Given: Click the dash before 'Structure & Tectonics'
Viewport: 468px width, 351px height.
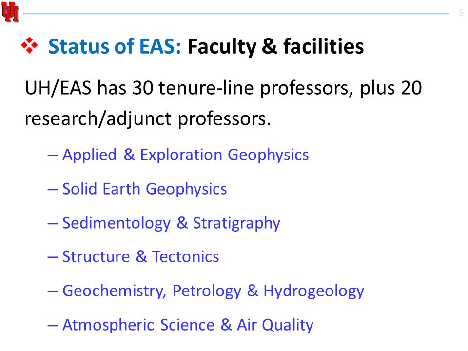Looking at the screenshot, I should coord(52,257).
